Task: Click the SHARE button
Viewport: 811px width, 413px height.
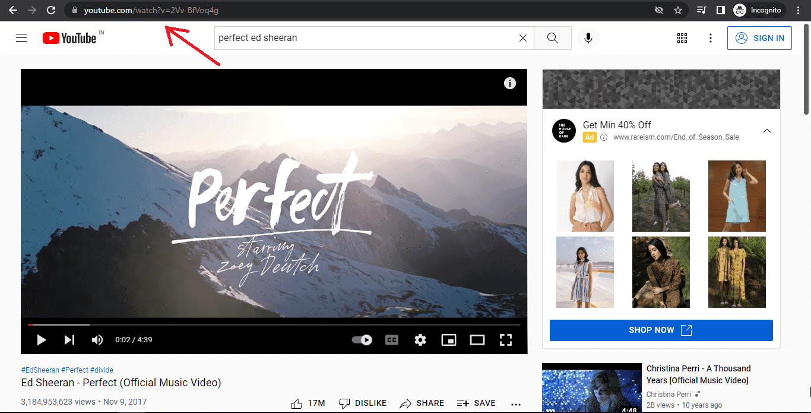Action: (x=422, y=403)
